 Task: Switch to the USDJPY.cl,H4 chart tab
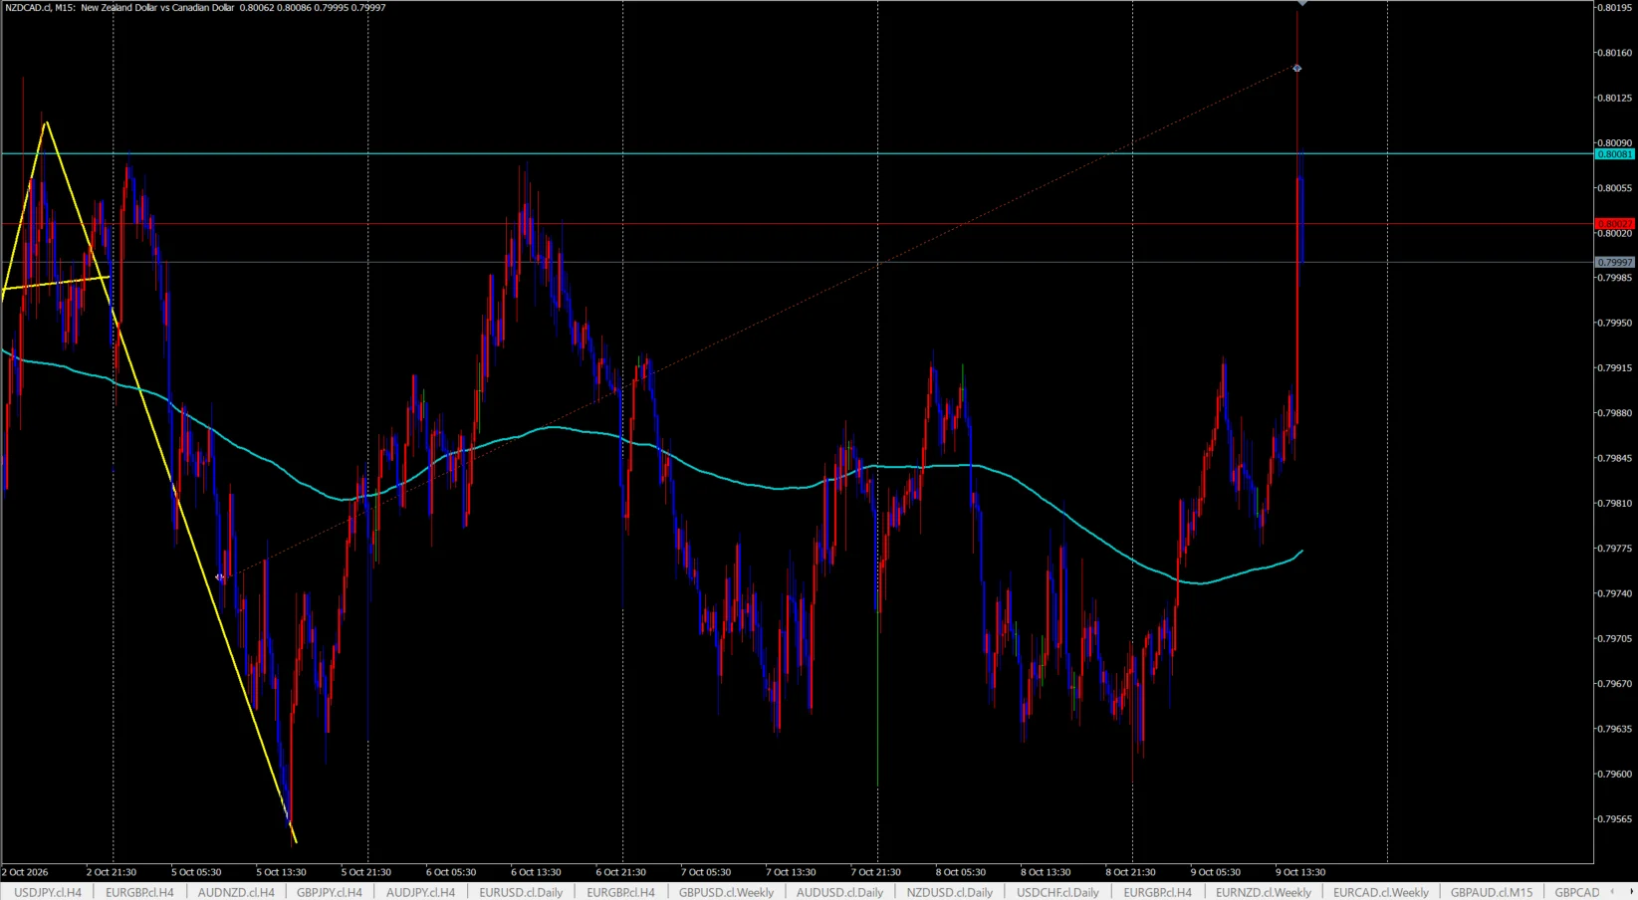click(48, 892)
